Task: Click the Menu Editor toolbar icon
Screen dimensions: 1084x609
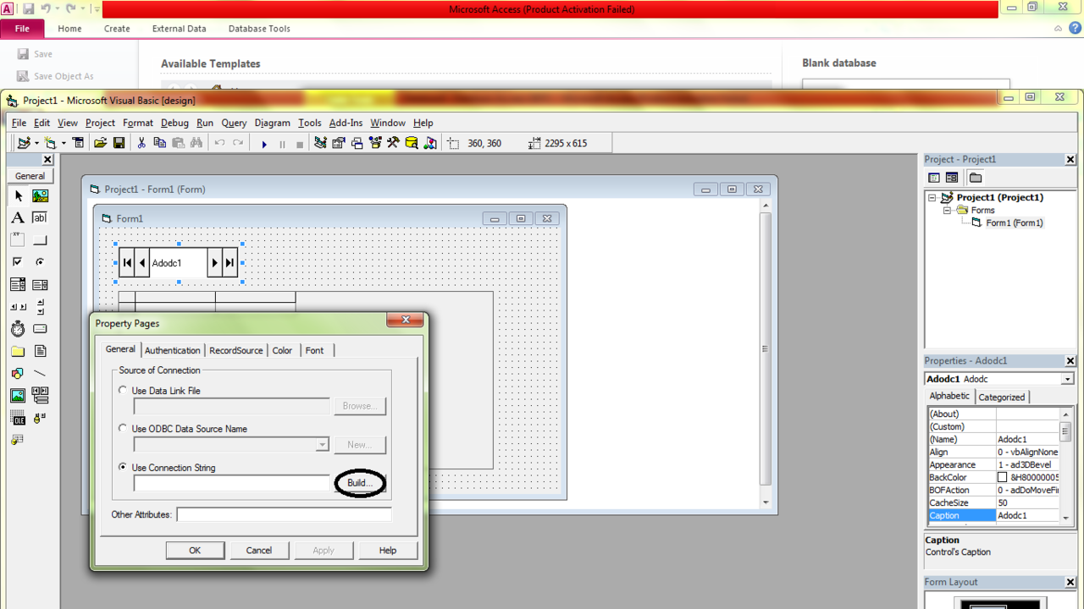Action: tap(78, 143)
